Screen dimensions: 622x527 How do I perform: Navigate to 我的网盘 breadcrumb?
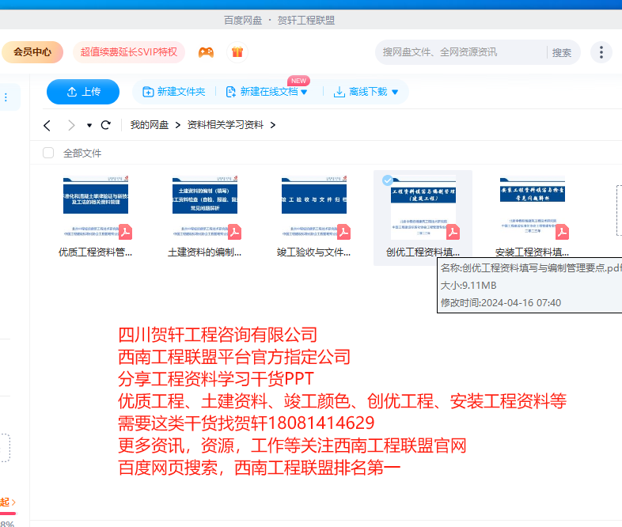[x=150, y=125]
